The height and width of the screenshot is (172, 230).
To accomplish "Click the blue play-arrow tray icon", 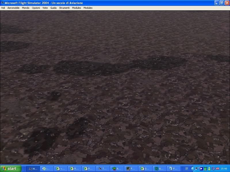I will click(201, 169).
